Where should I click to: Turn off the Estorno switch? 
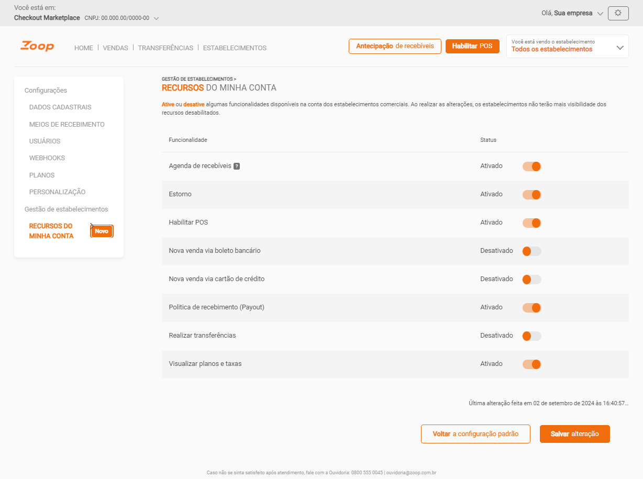pos(531,194)
